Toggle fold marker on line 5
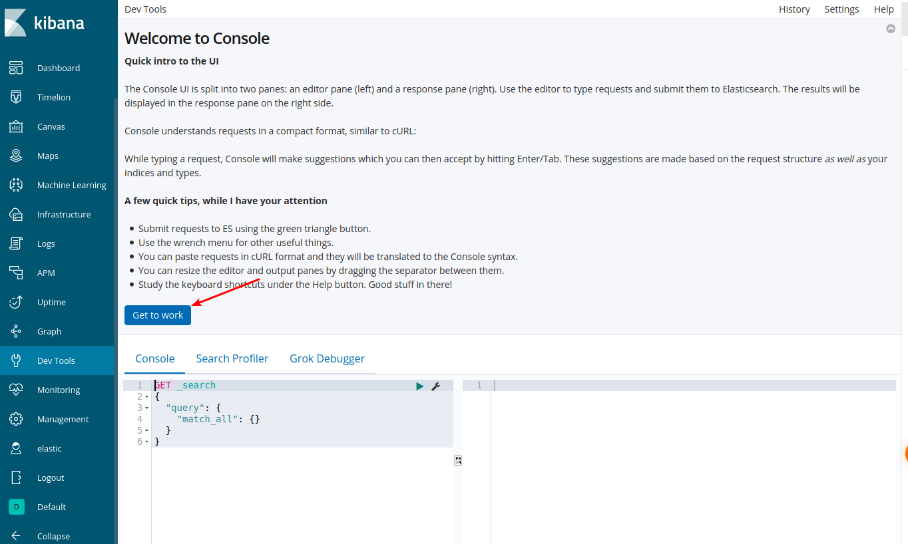Image resolution: width=908 pixels, height=544 pixels. [x=146, y=431]
